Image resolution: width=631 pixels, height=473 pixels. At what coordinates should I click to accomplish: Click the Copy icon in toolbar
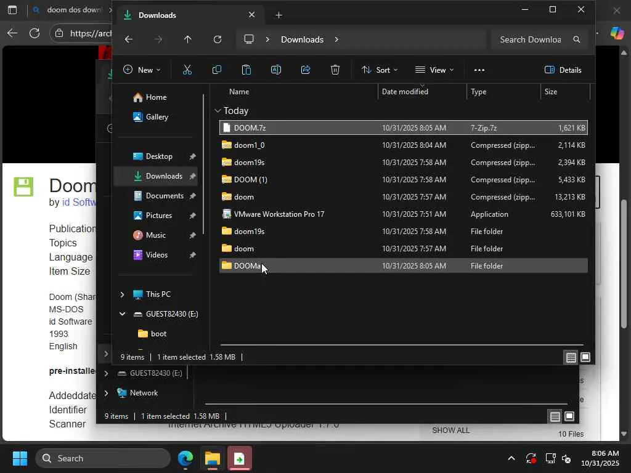pyautogui.click(x=216, y=70)
